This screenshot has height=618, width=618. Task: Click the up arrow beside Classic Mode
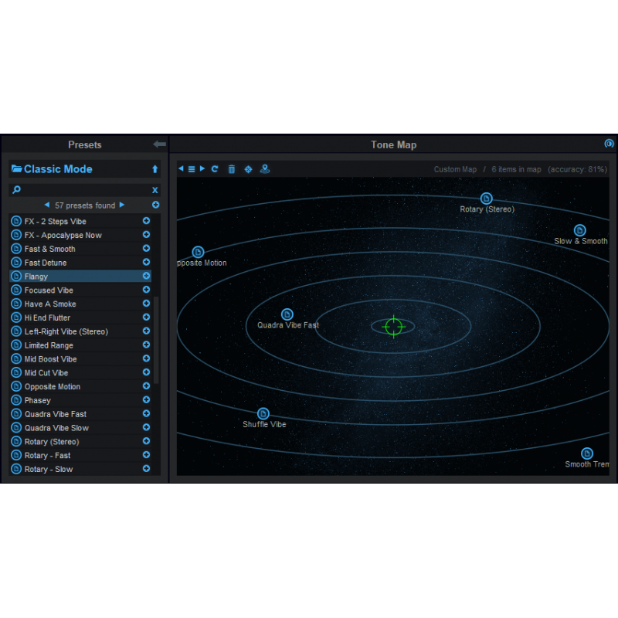click(x=154, y=169)
